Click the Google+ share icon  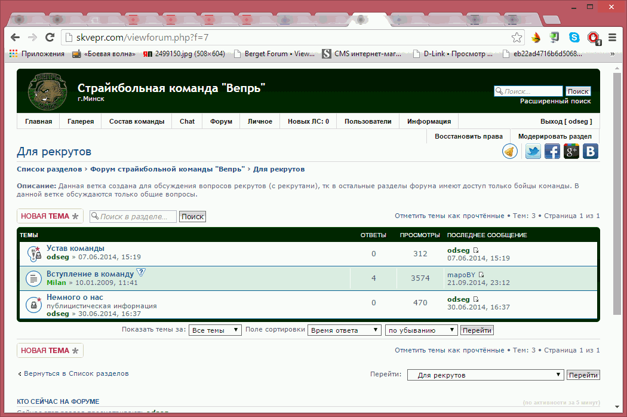click(x=571, y=152)
